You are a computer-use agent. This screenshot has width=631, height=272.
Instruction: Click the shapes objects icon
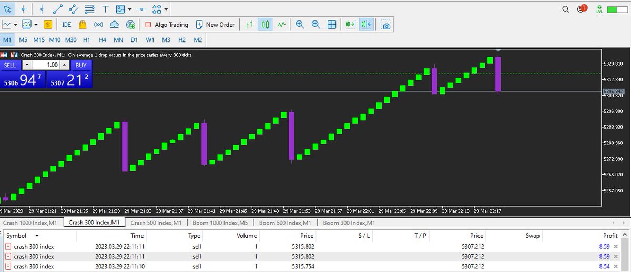coord(157,9)
